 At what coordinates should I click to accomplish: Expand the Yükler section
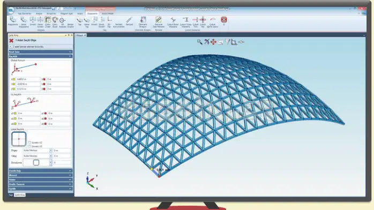(x=40, y=179)
